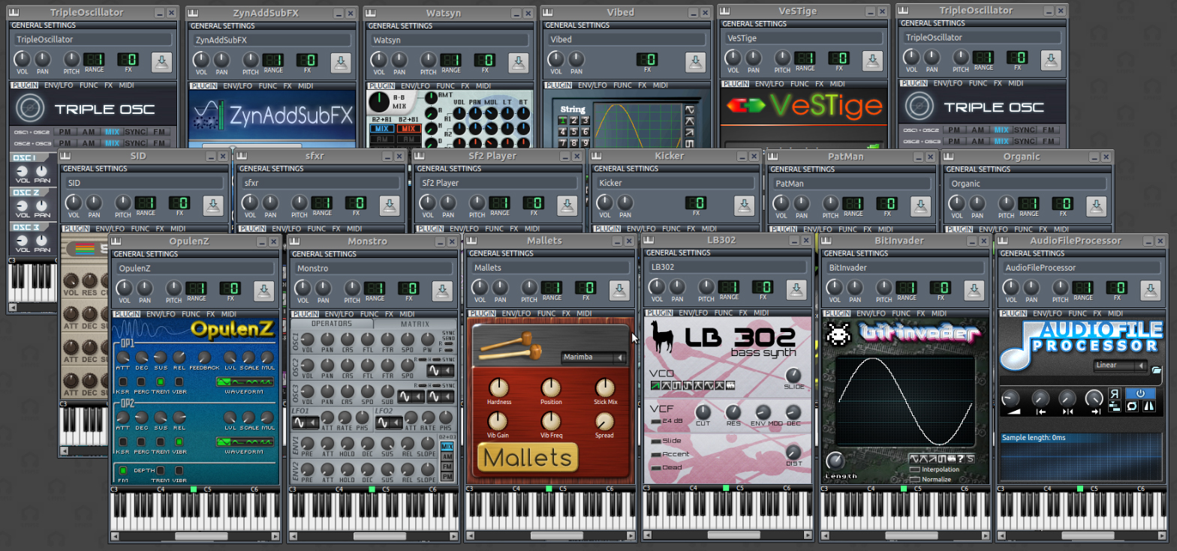The image size is (1177, 551).
Task: Toggle 24 dB filter in LB302
Action: click(656, 421)
